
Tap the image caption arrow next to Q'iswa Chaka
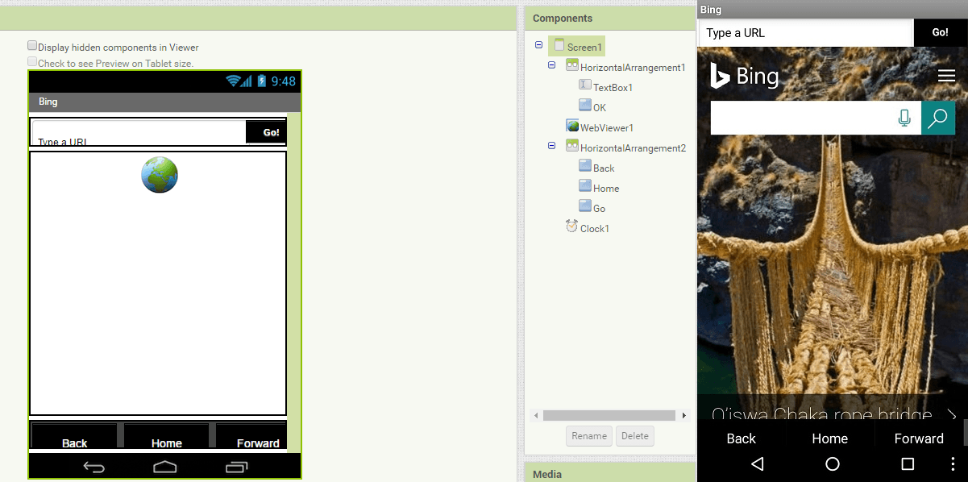click(952, 415)
